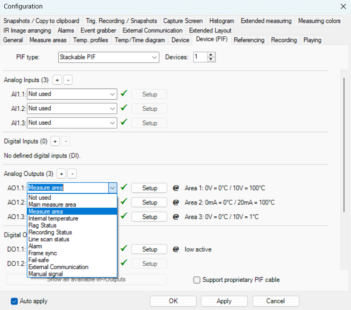Remove an analog output with the minus button

(72, 174)
